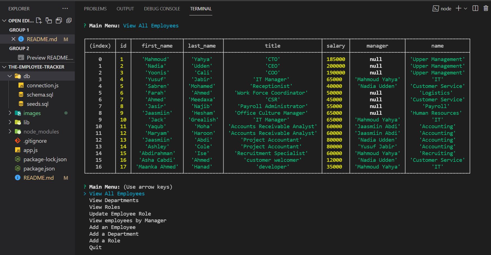This screenshot has height=255, width=491.
Task: Open Preview README in Group 2
Action: [x=50, y=58]
